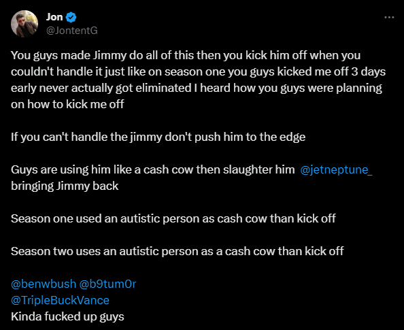Click the closing line 'Kinda fucked up guys'
404x330 pixels.
click(67, 316)
